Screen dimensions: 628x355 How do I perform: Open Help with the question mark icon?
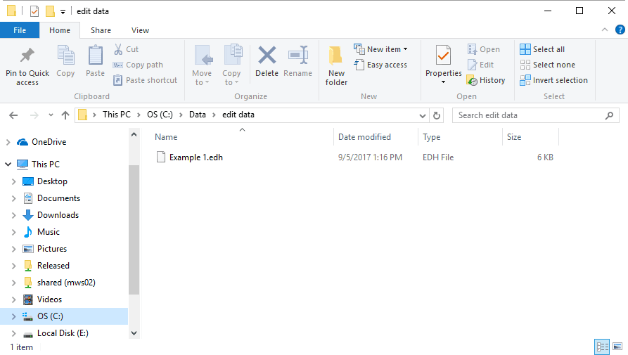(x=620, y=30)
